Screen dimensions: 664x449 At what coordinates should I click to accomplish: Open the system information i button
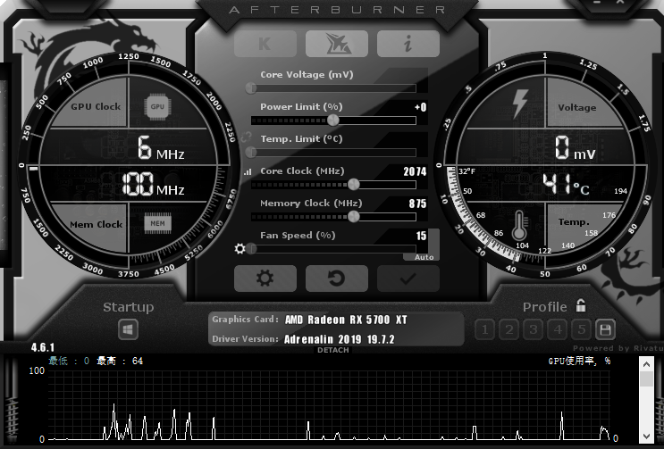click(408, 44)
